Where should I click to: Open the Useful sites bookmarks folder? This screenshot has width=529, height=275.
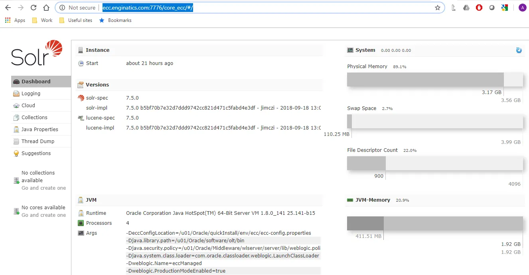tap(76, 20)
